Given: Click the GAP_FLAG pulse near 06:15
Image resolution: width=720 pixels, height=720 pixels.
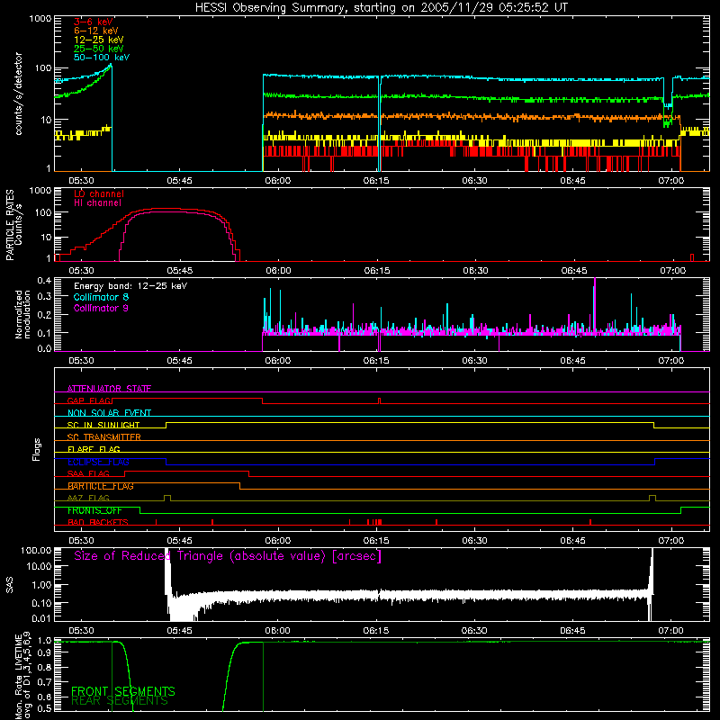Looking at the screenshot, I should coord(379,400).
